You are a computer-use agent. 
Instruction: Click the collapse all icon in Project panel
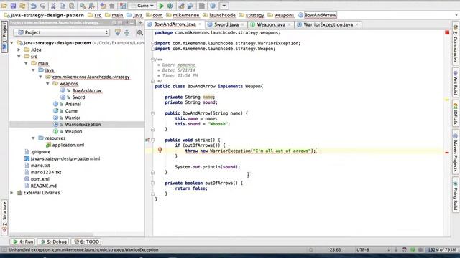click(x=126, y=32)
